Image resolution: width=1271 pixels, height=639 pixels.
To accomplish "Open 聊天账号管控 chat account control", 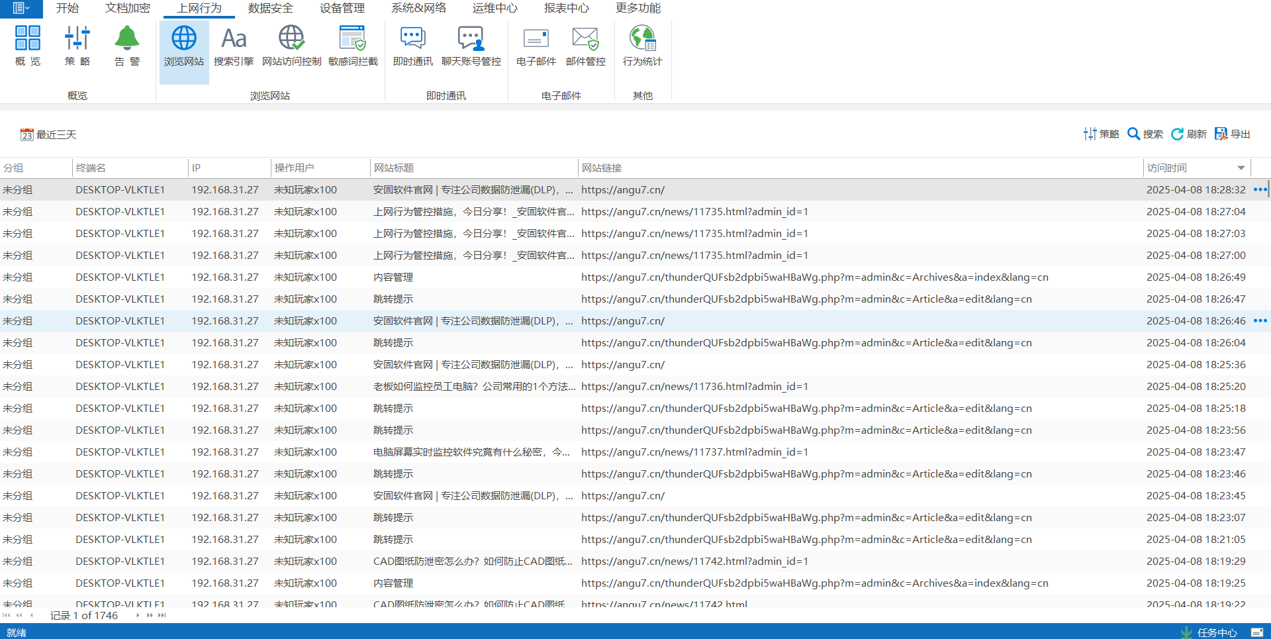I will pos(471,46).
